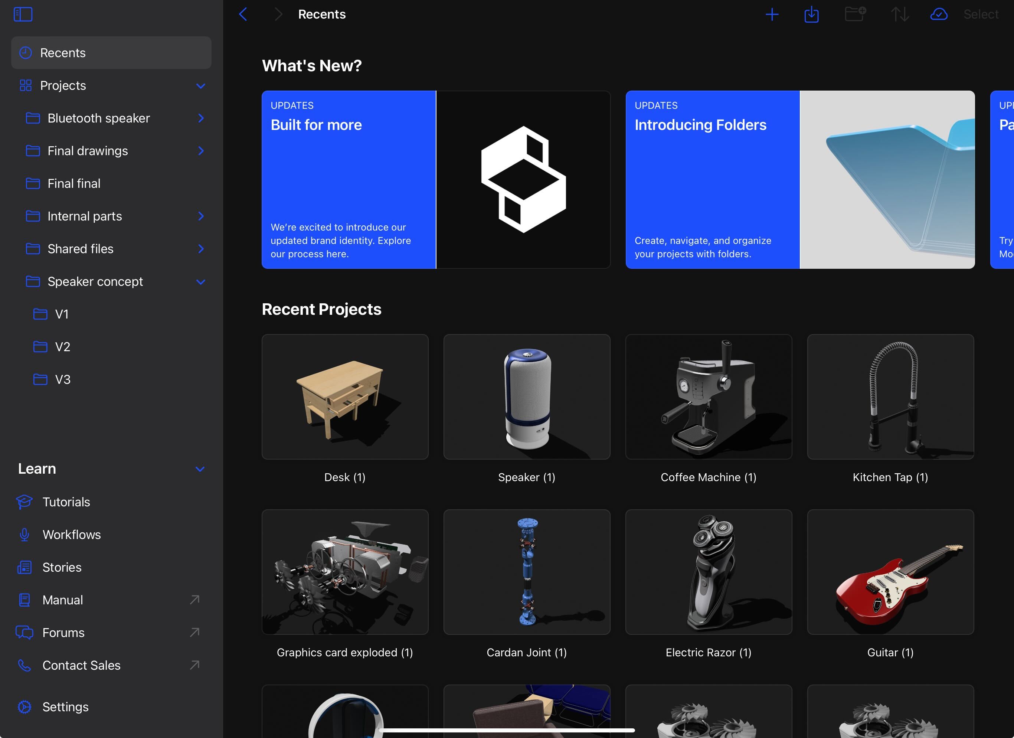Image resolution: width=1014 pixels, height=738 pixels.
Task: Open the import dialog
Action: (x=811, y=14)
